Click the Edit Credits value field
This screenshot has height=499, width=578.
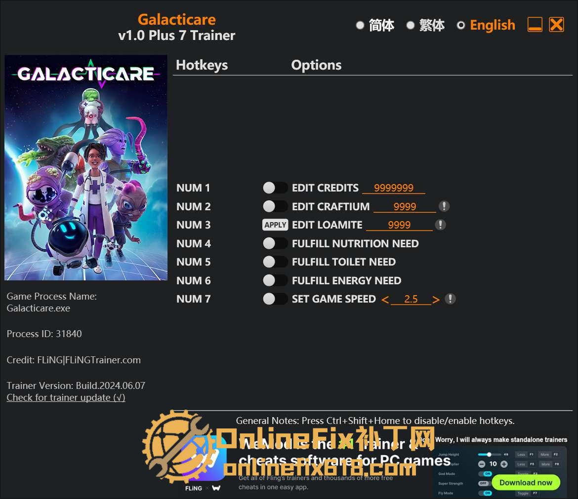394,188
